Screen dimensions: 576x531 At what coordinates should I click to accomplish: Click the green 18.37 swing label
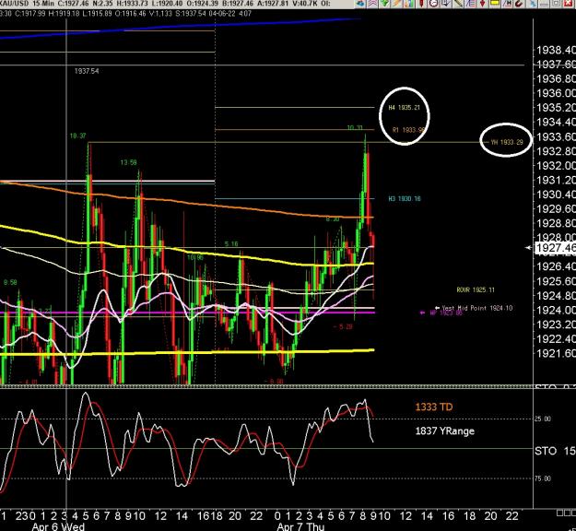coord(78,136)
